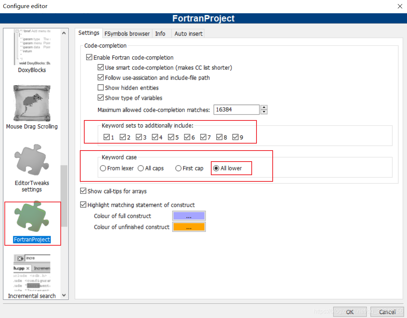Increase maximum matches with up spinner
This screenshot has width=407, height=318.
point(264,107)
